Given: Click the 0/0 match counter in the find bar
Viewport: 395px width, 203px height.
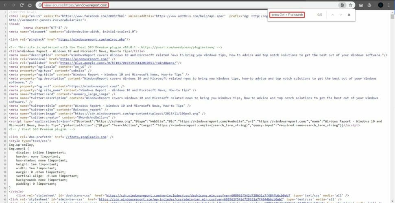Looking at the screenshot, I should click(319, 15).
